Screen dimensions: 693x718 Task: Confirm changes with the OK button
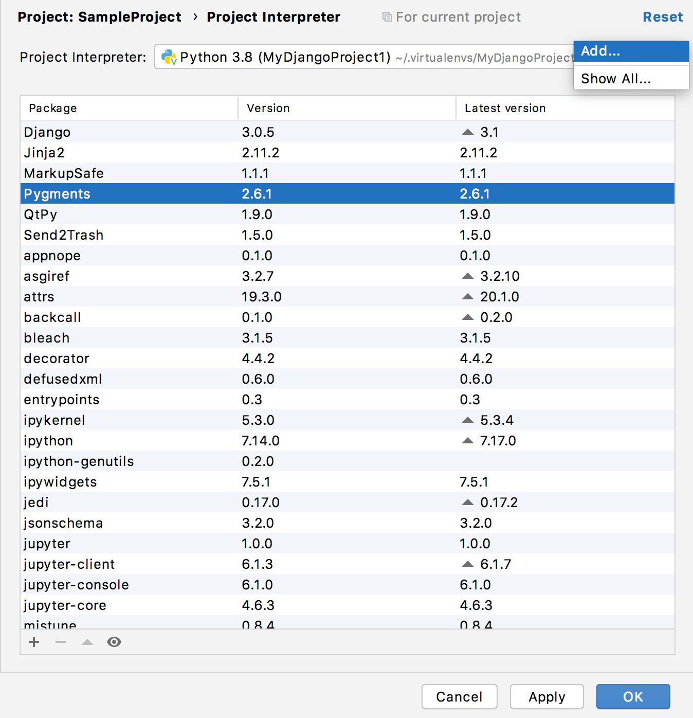(632, 696)
